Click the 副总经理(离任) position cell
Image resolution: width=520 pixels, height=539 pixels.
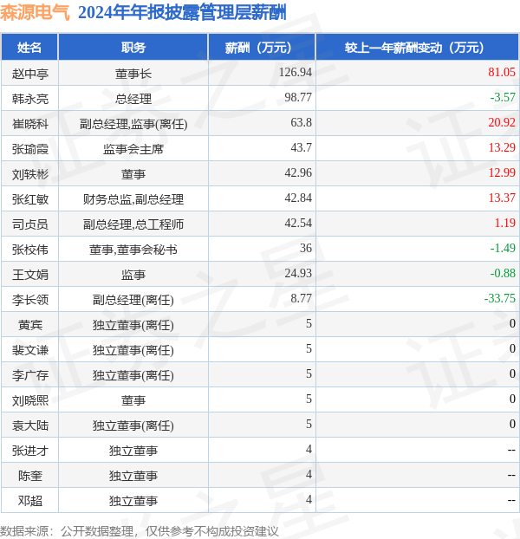tap(133, 300)
